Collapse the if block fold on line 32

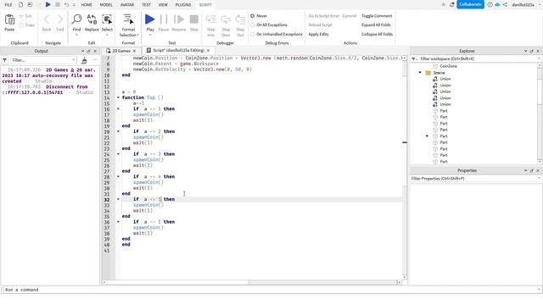118,199
